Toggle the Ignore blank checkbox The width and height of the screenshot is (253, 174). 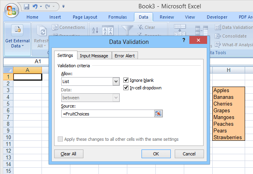click(126, 80)
